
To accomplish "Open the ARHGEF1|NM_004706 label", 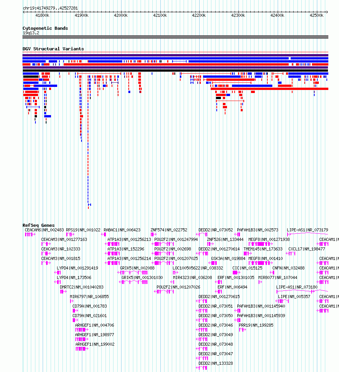I will pos(94,325).
